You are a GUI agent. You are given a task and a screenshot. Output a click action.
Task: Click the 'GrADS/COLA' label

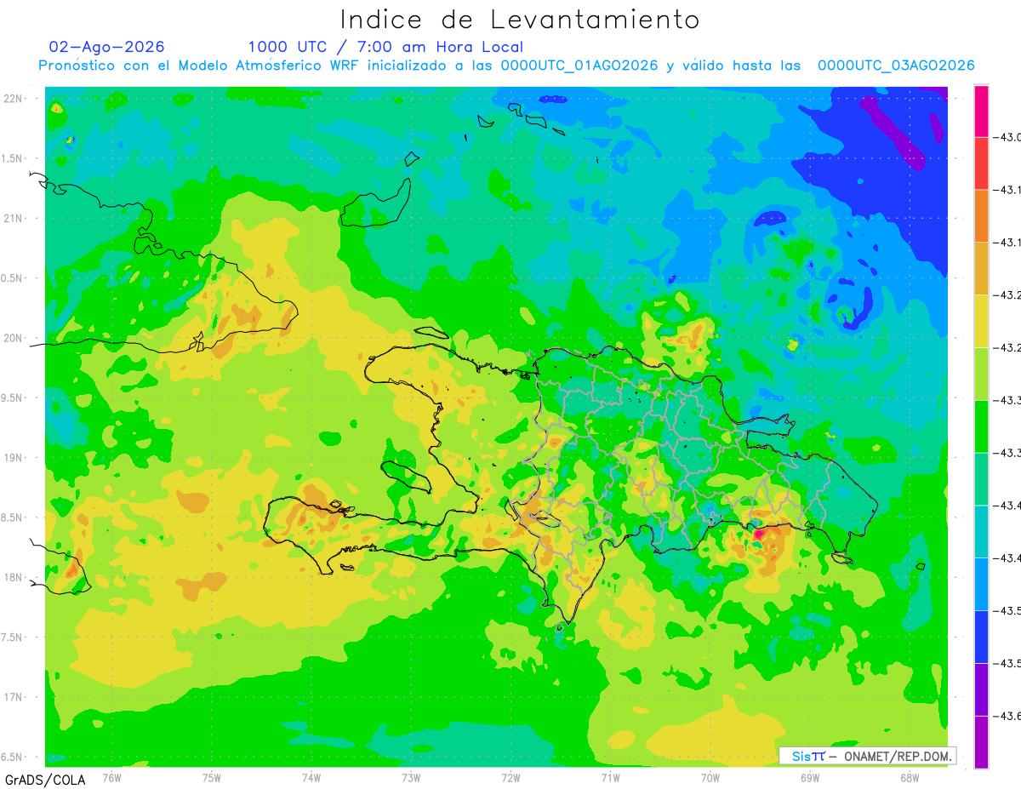pos(45,780)
